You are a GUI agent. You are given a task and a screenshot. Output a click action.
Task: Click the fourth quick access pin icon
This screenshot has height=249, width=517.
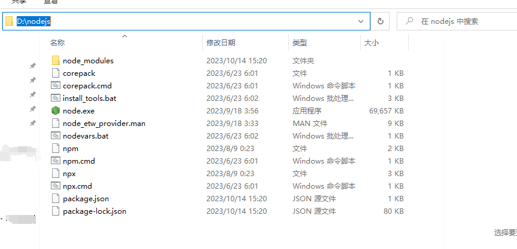[x=33, y=109]
